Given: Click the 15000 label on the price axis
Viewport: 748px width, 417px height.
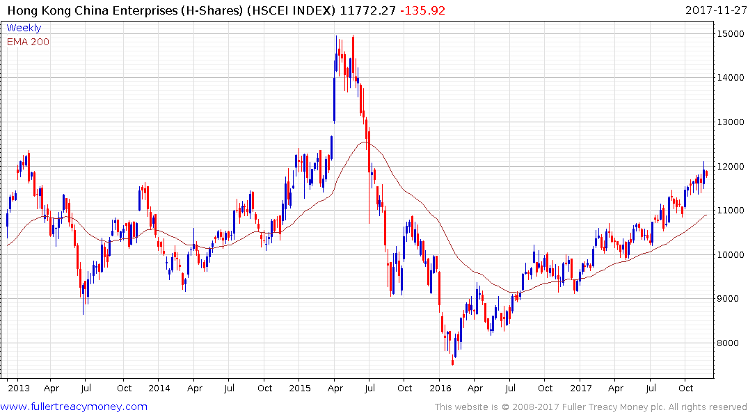Looking at the screenshot, I should coord(728,33).
